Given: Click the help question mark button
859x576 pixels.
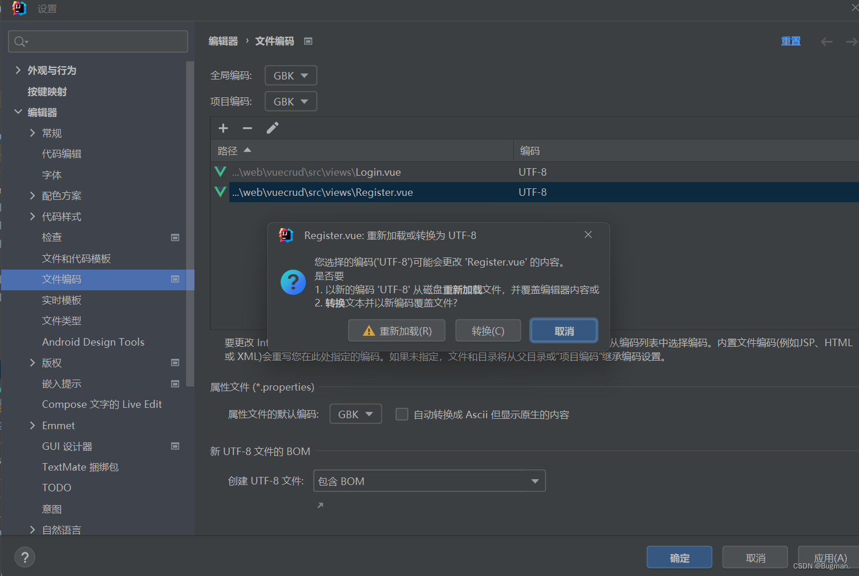Looking at the screenshot, I should click(x=24, y=557).
